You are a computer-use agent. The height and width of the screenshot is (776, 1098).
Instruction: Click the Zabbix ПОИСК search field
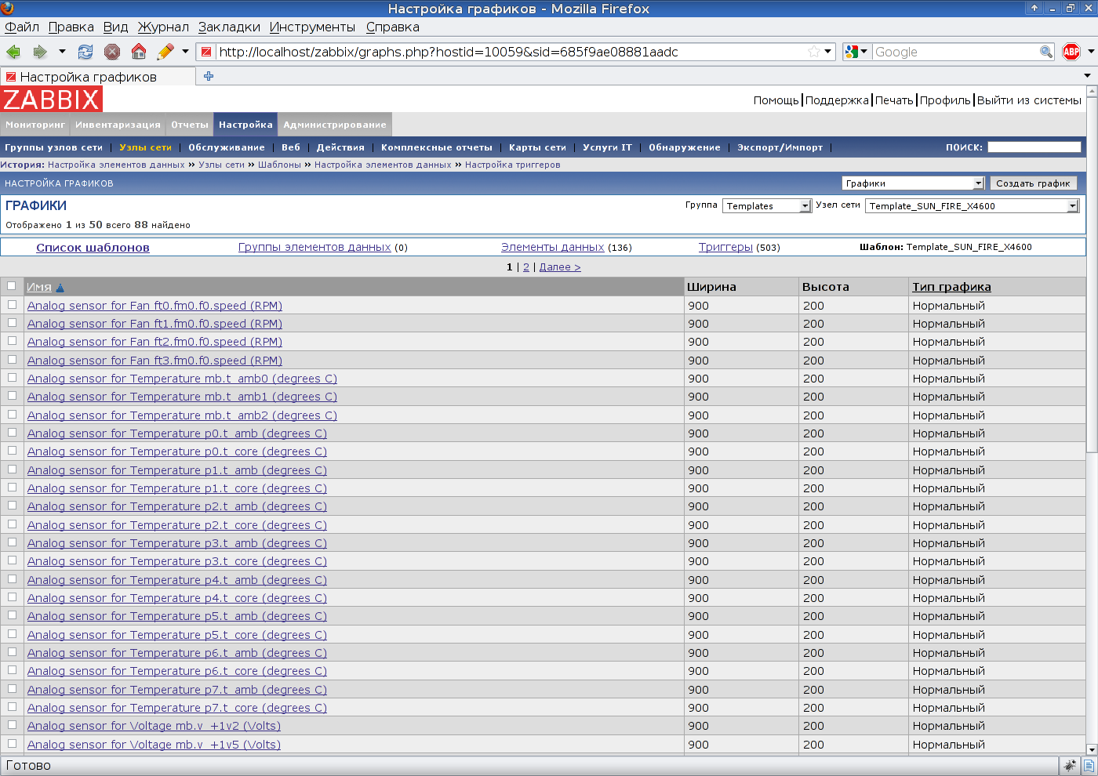pyautogui.click(x=1034, y=147)
